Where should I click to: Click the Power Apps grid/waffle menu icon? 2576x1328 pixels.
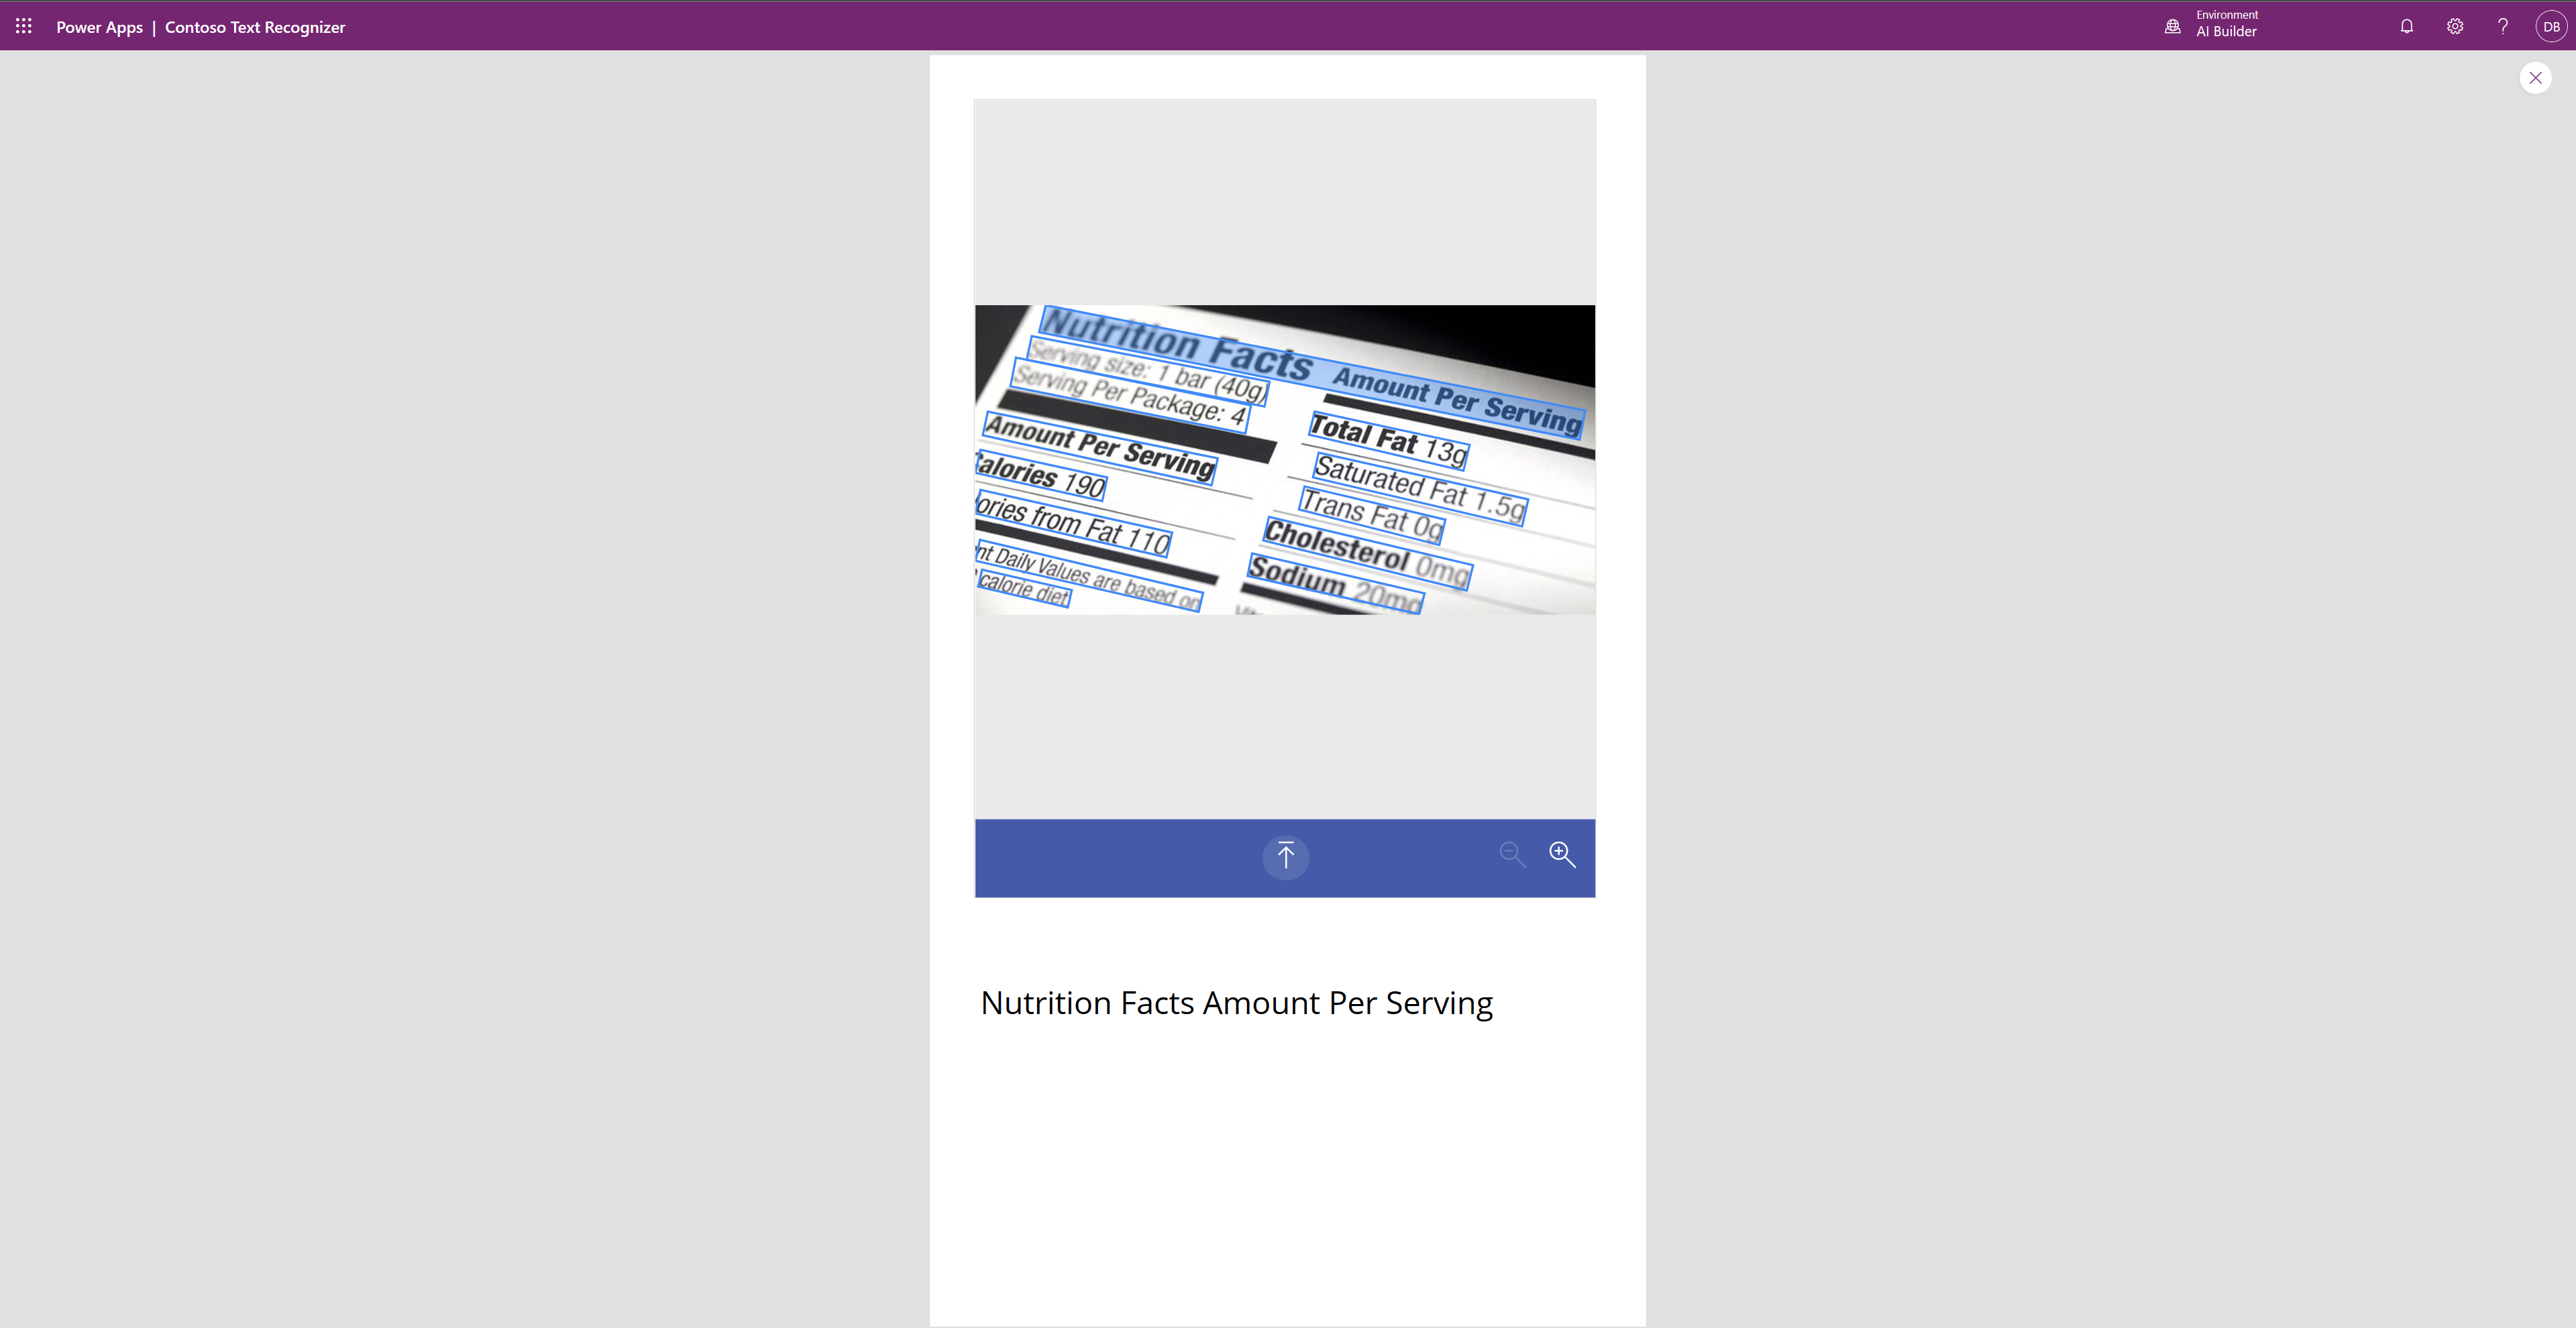pyautogui.click(x=23, y=25)
